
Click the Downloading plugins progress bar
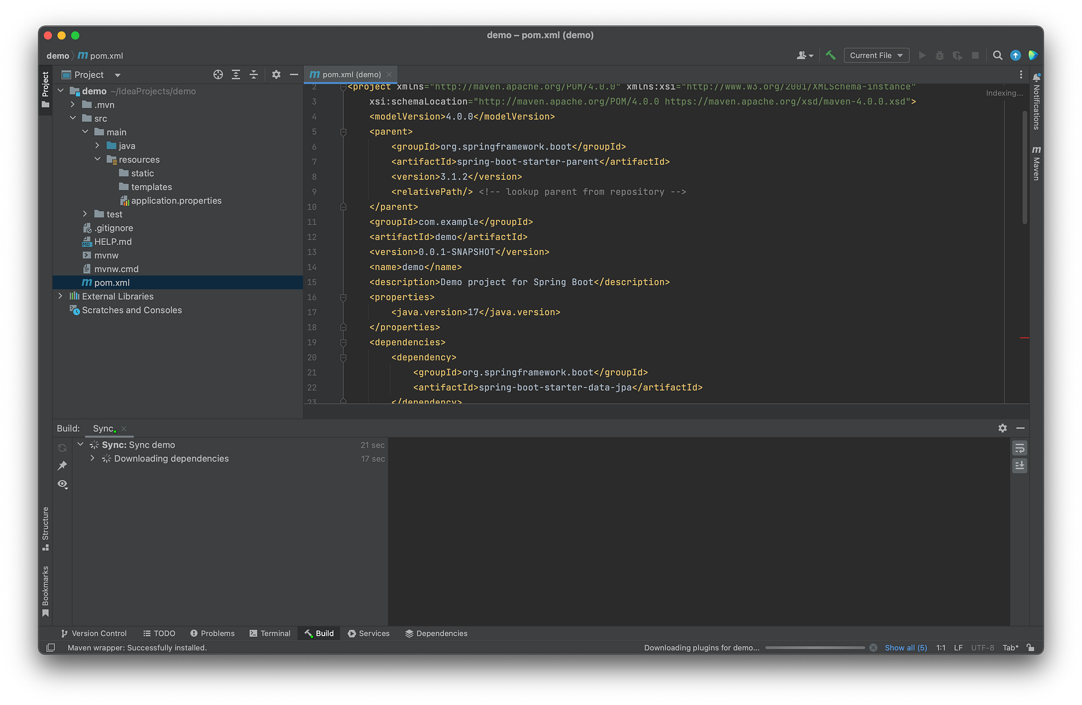point(816,647)
